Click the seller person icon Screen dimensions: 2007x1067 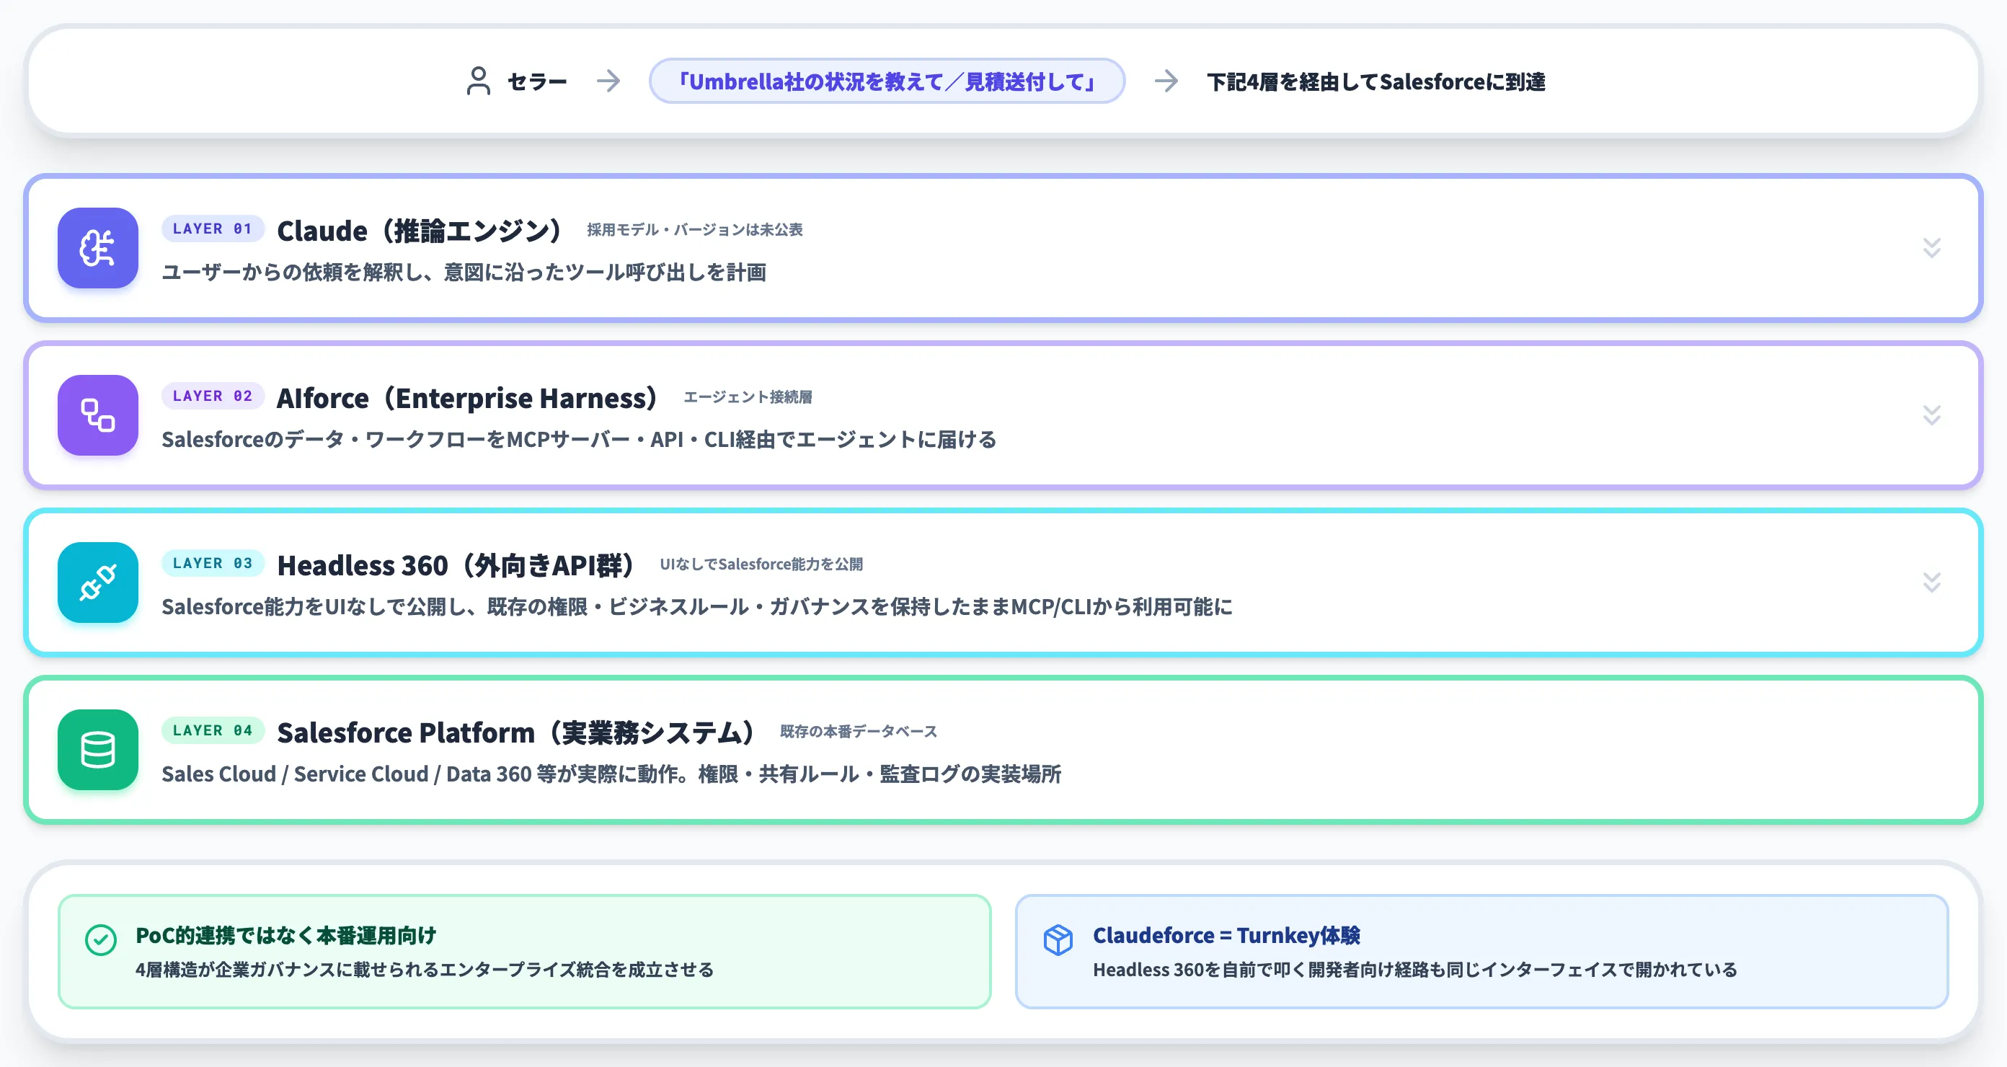[479, 81]
